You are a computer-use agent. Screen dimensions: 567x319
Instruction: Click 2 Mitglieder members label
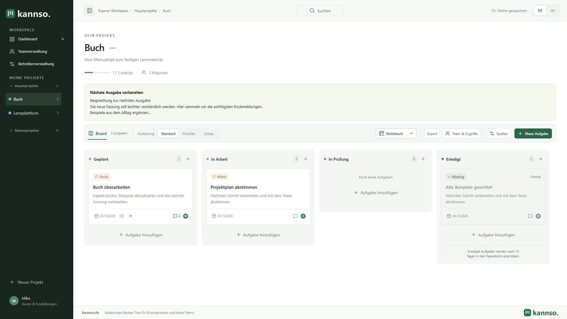point(155,73)
